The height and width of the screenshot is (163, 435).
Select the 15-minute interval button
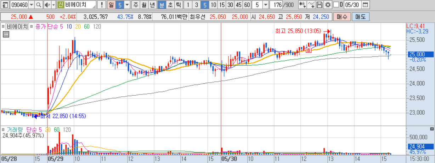pos(222,5)
